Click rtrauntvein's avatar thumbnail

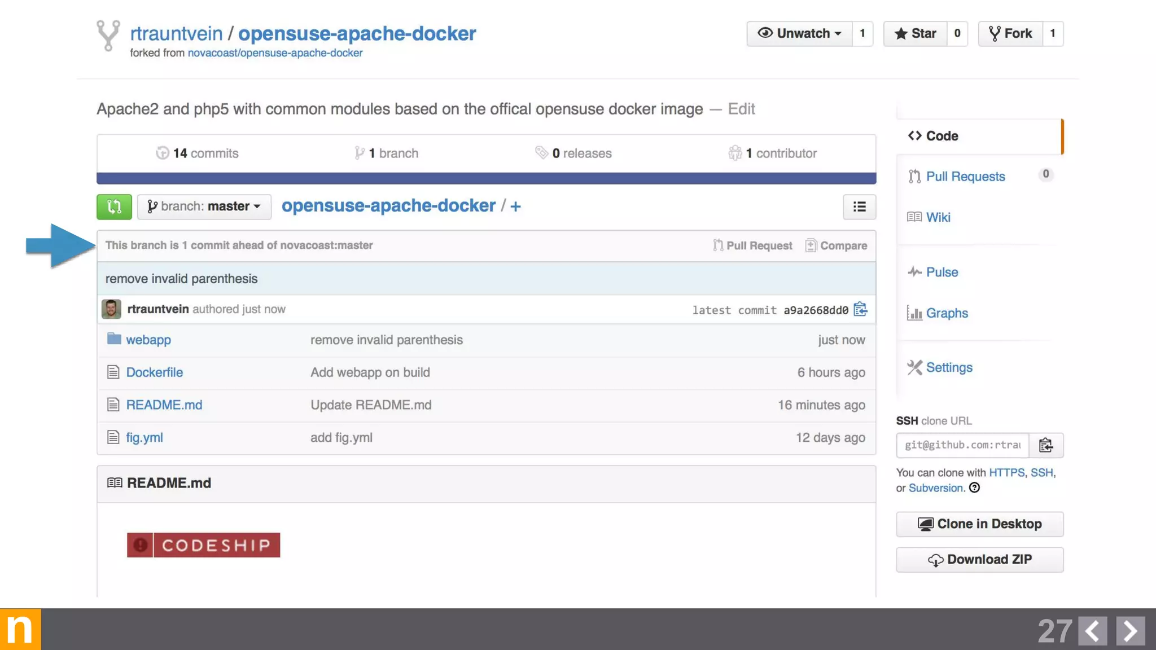111,309
